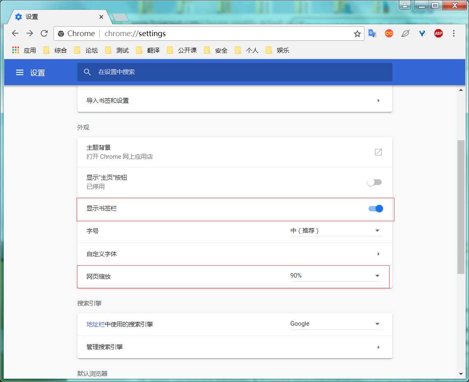This screenshot has width=469, height=382.
Task: Expand 导入书签和设置
Action: (x=235, y=101)
